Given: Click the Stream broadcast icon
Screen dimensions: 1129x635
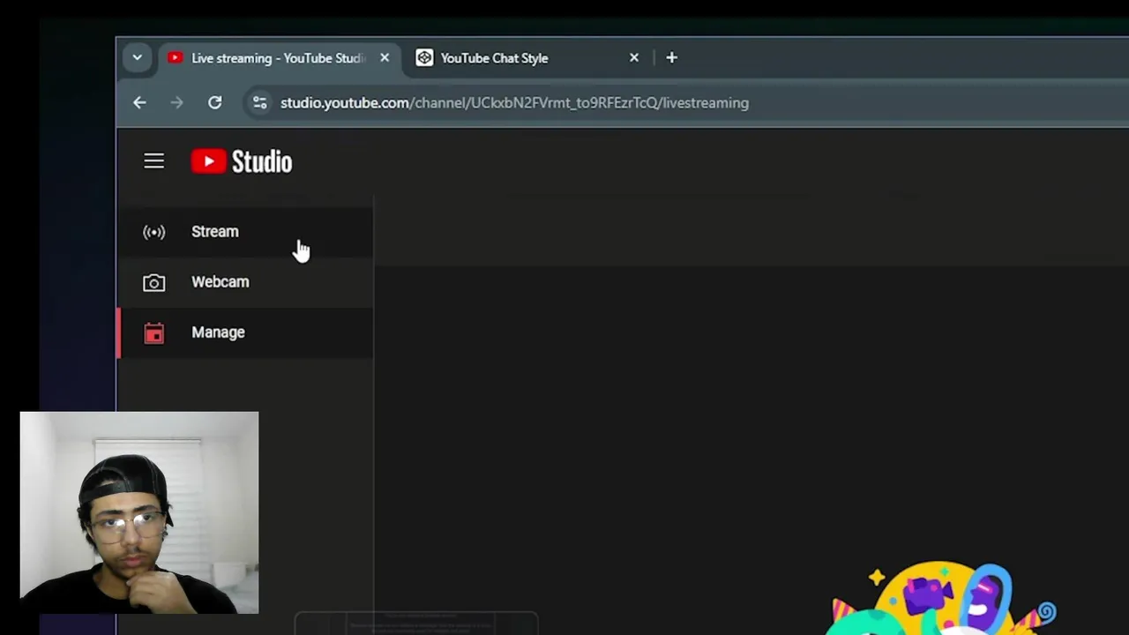Looking at the screenshot, I should [x=153, y=232].
